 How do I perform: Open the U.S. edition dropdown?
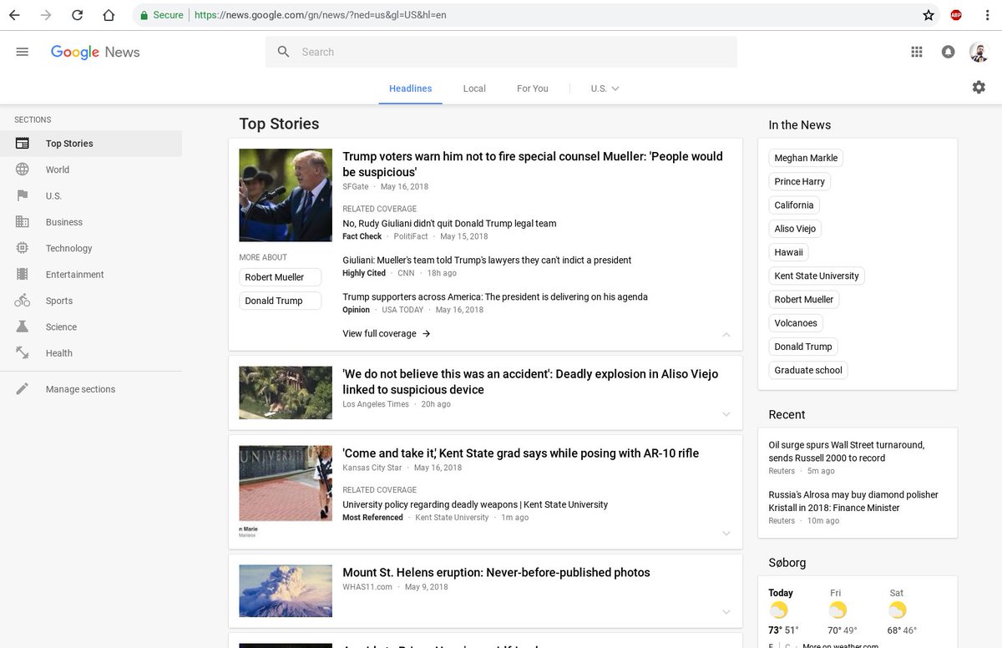click(x=605, y=89)
